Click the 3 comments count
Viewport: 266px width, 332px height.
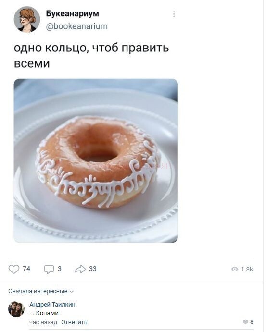pos(60,269)
